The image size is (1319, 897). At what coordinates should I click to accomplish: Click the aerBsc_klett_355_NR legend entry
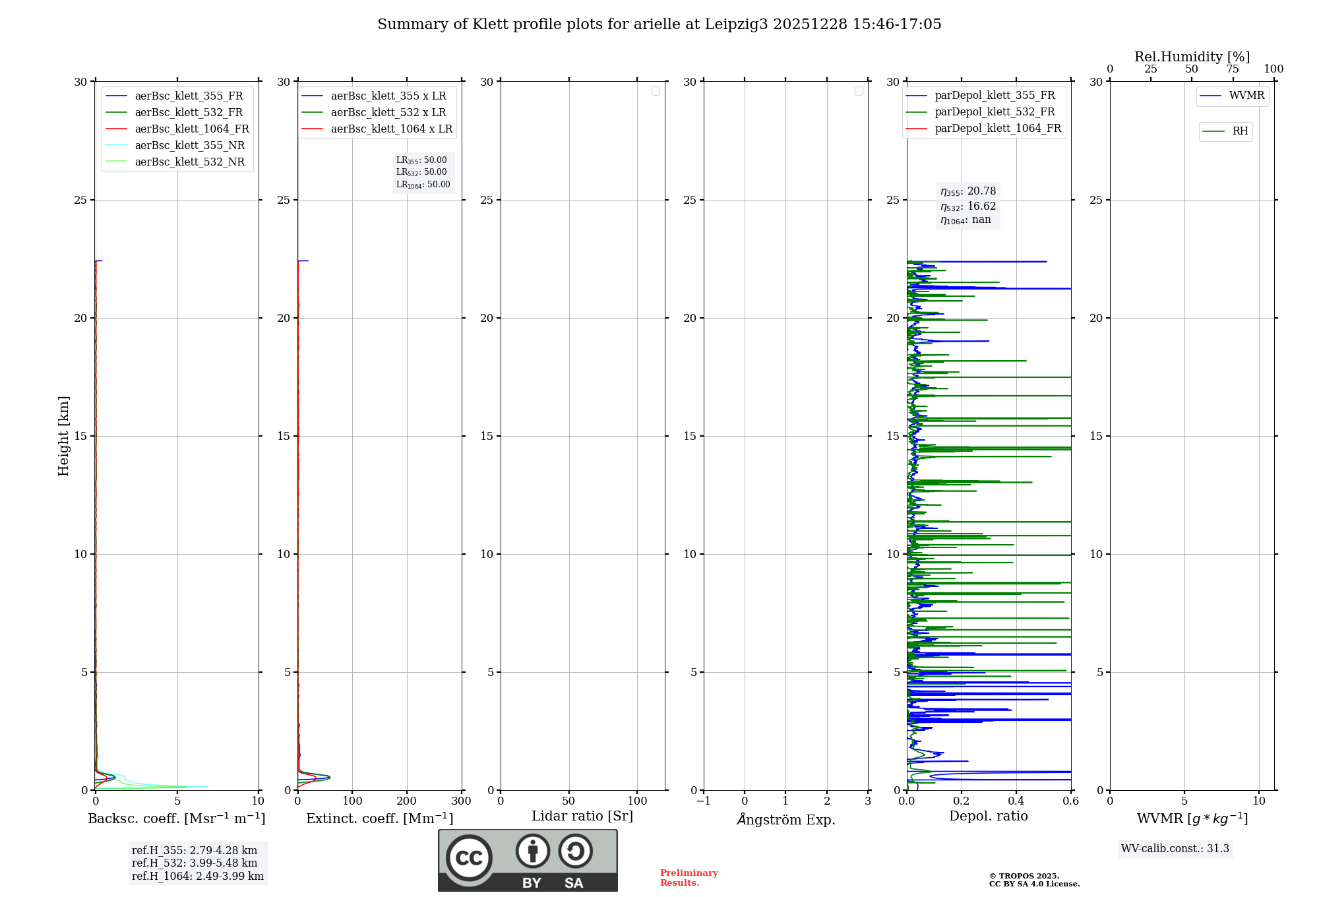click(189, 146)
